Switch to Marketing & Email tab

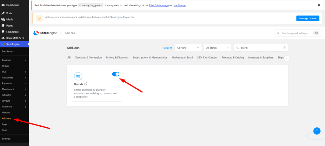click(182, 58)
